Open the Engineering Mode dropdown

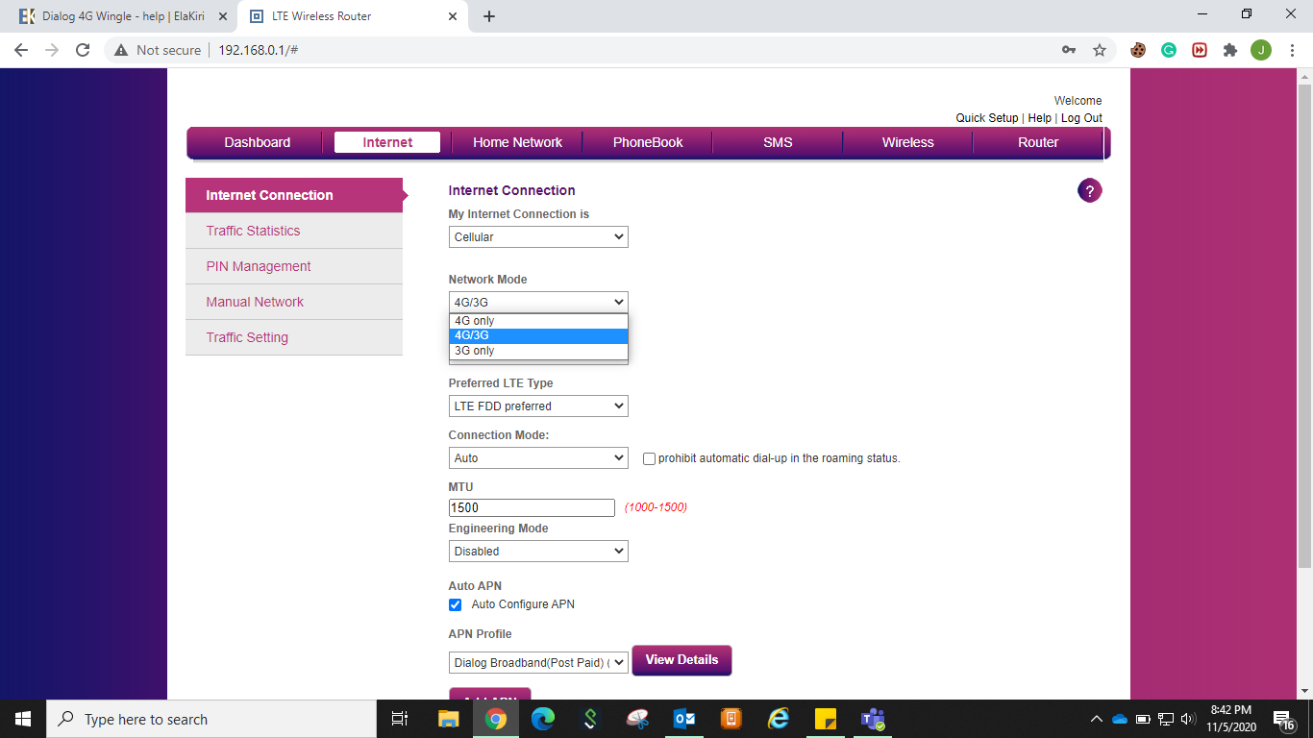[538, 552]
